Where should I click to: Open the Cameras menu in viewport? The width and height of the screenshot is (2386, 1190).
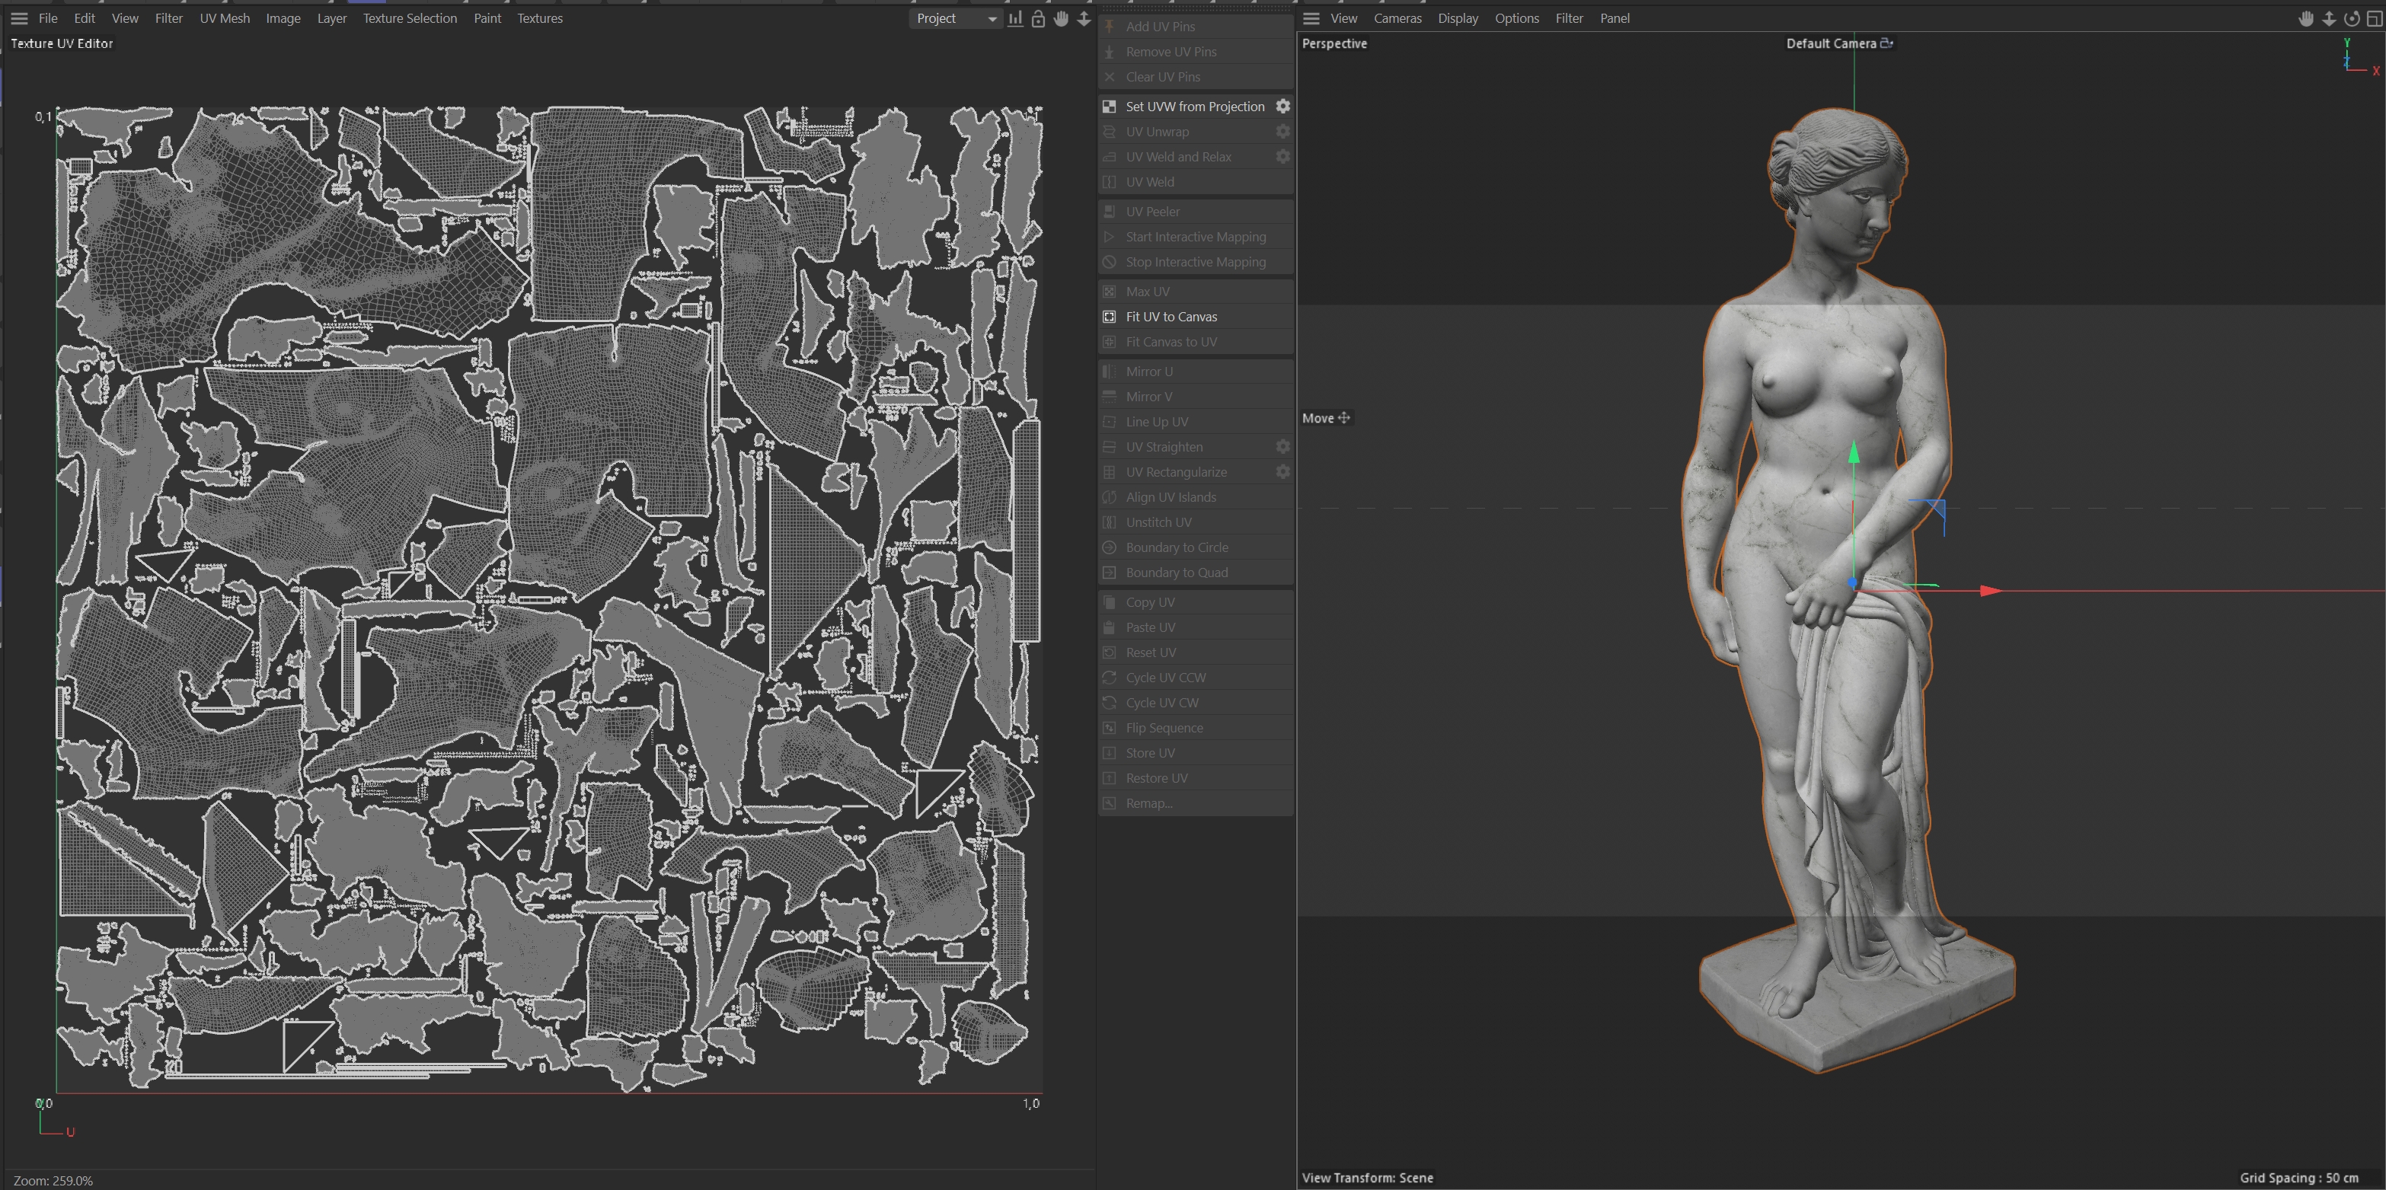(x=1397, y=18)
